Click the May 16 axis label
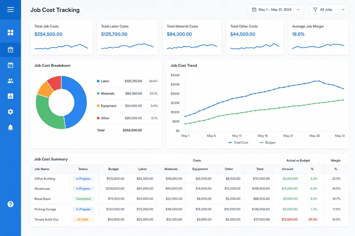The image size is (355, 236). [x=263, y=136]
